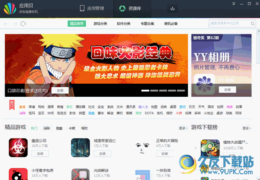Click the 一块到底 app icon
The width and height of the screenshot is (260, 180).
click(143, 175)
